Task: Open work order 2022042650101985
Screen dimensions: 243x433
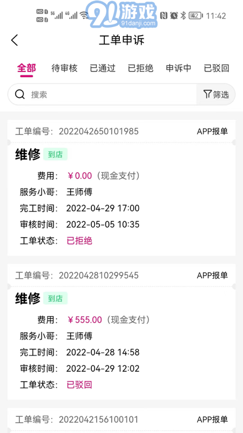Action: (122, 188)
